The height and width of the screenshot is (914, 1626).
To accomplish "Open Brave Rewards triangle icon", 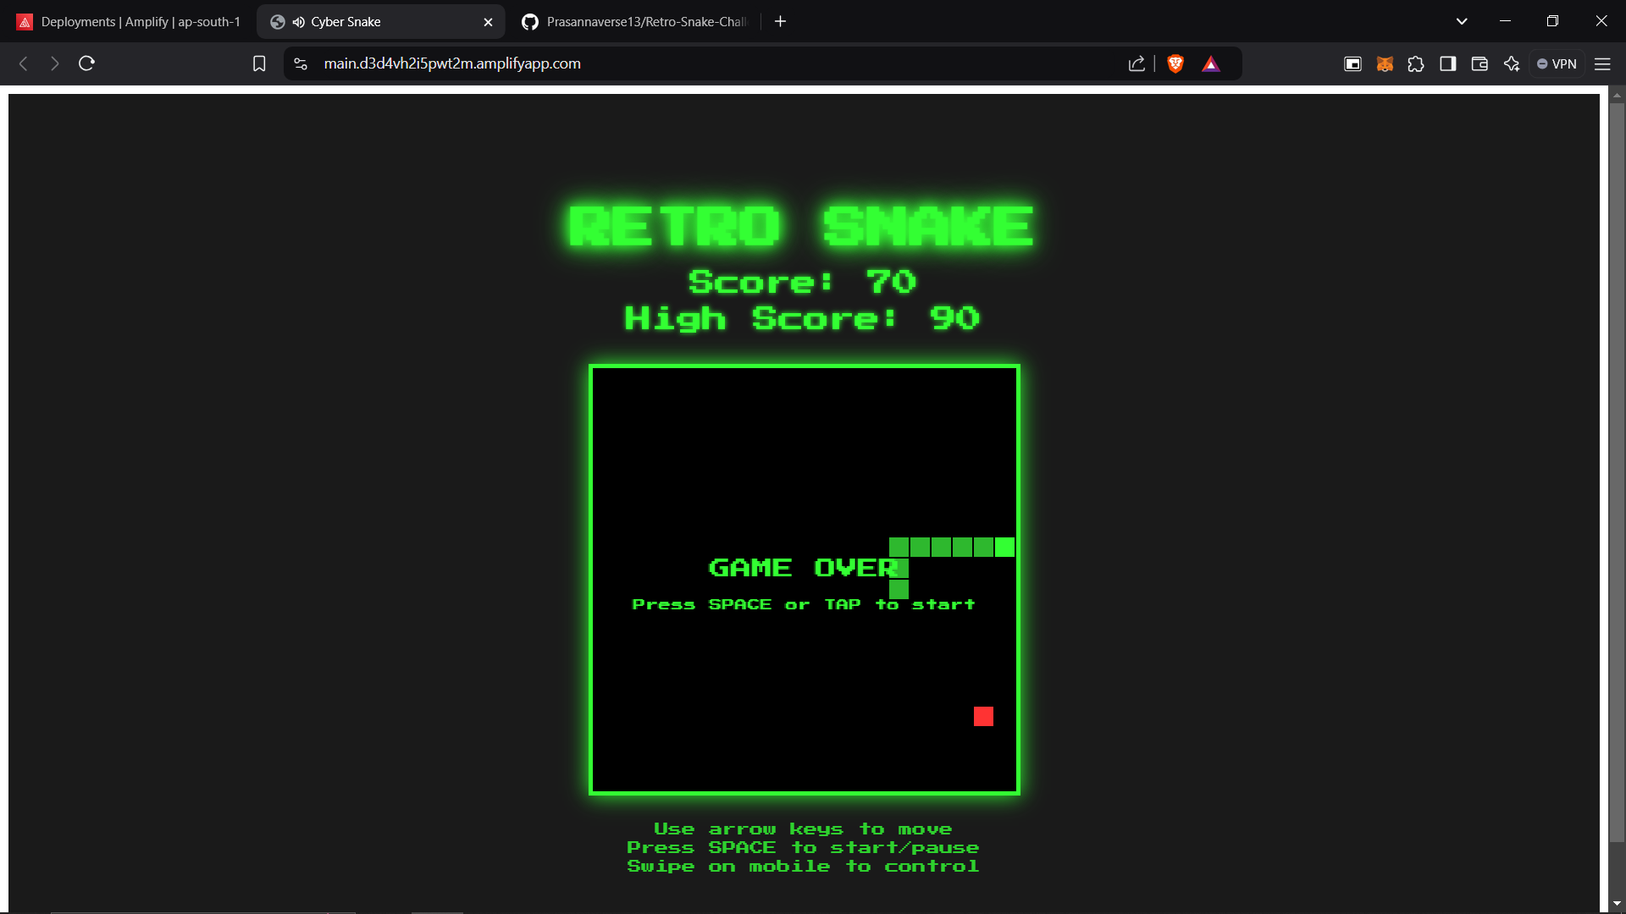I will (x=1211, y=63).
